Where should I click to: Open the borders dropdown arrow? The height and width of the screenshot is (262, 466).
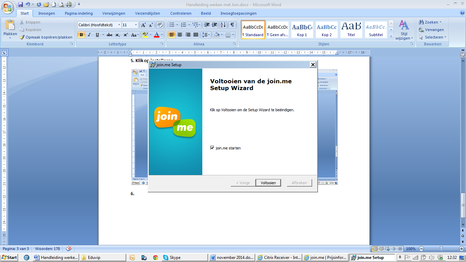233,35
